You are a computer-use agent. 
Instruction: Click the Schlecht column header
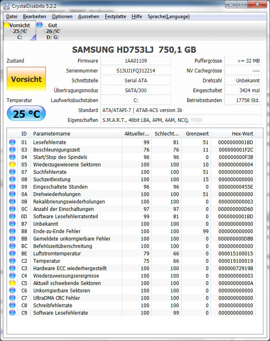click(167, 134)
